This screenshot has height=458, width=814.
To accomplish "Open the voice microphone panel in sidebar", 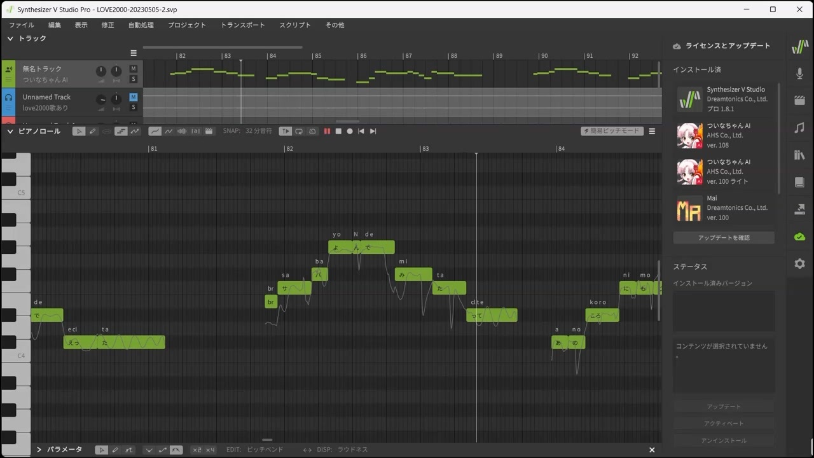I will 799,74.
